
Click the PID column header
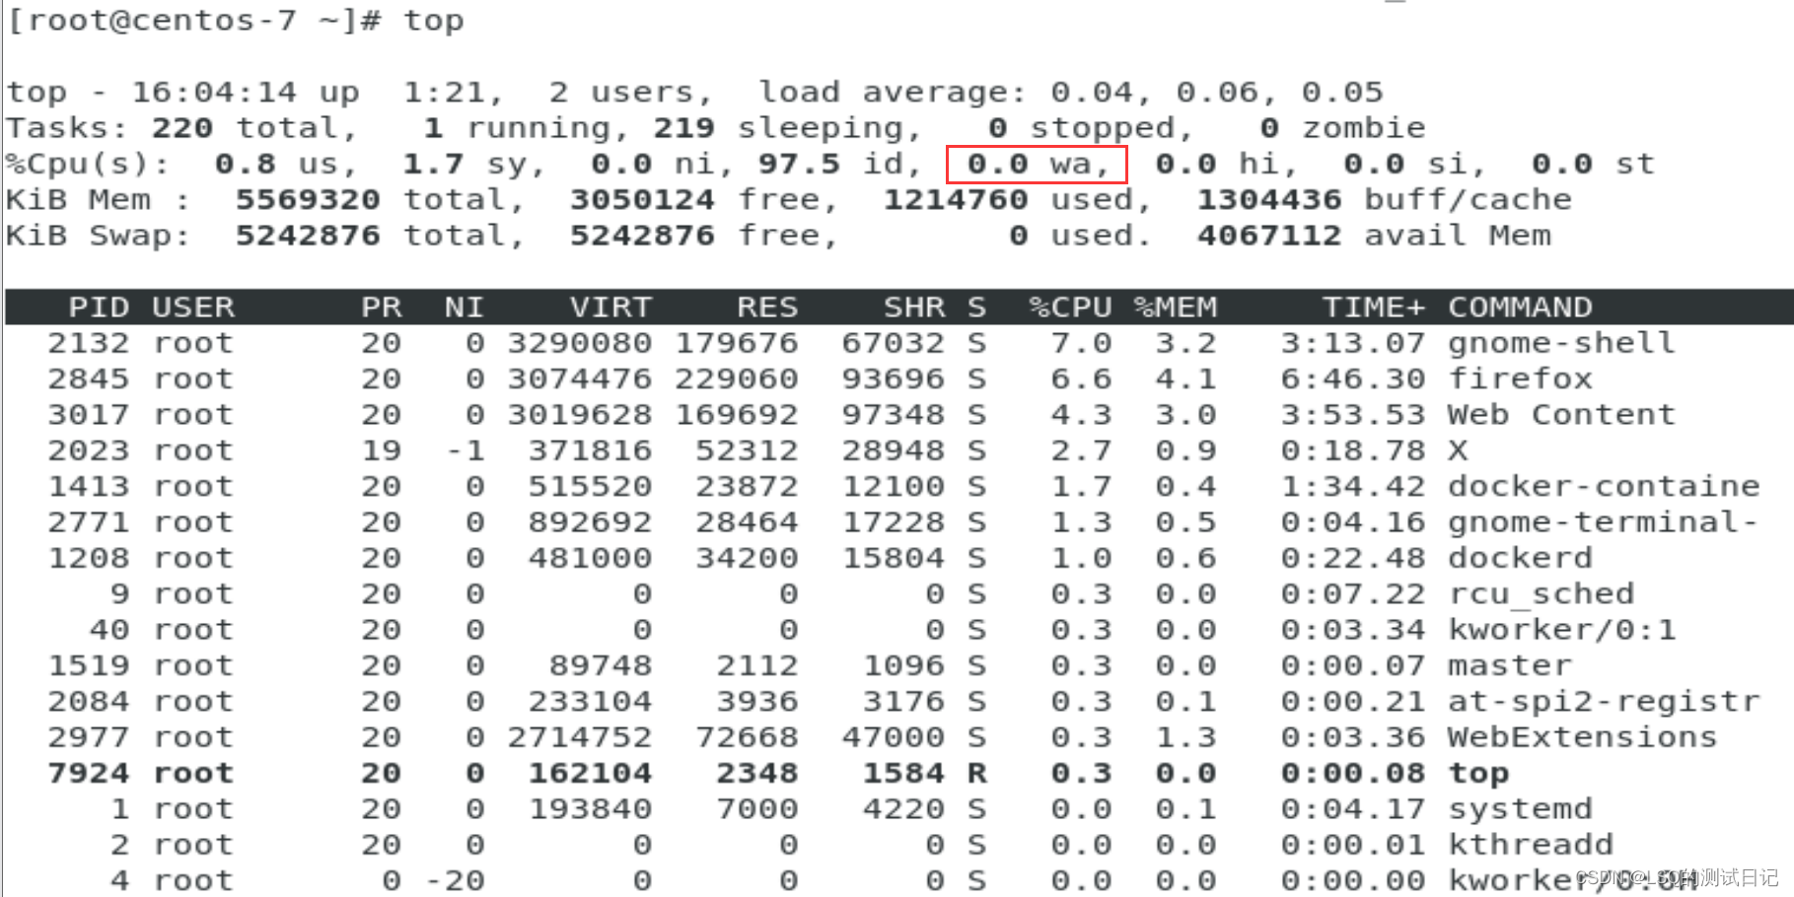(99, 308)
